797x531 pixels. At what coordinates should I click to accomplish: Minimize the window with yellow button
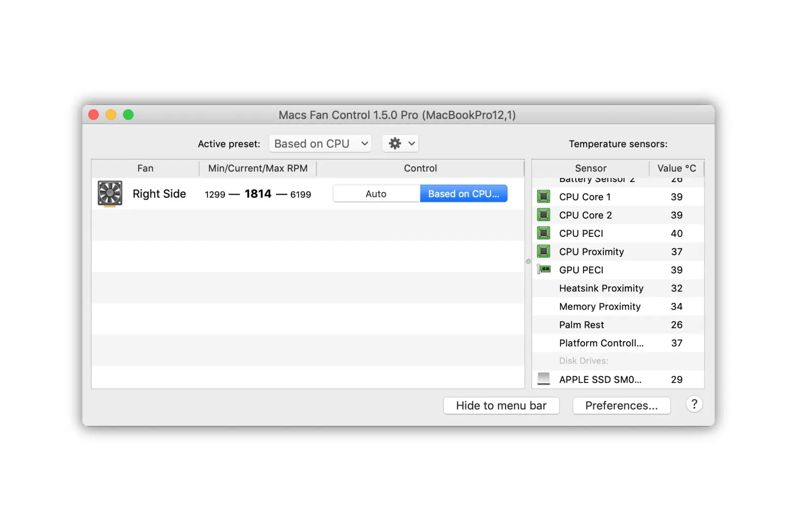(x=111, y=115)
